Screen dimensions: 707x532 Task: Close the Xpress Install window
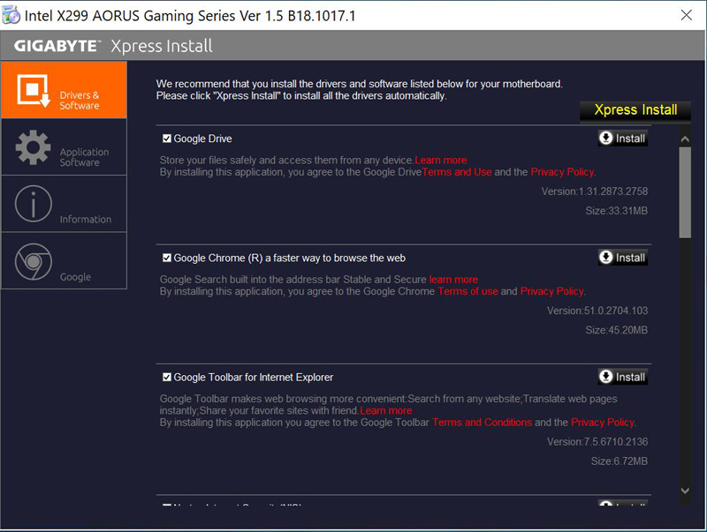pos(687,15)
